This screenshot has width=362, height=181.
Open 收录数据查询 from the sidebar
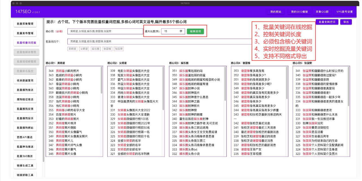pos(25,81)
